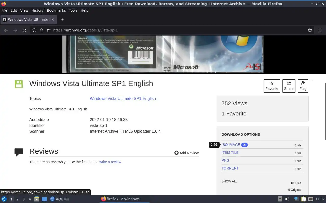Screen dimensions: 326x203
Task: Download the ISO IMAGE file
Action: pos(231,145)
